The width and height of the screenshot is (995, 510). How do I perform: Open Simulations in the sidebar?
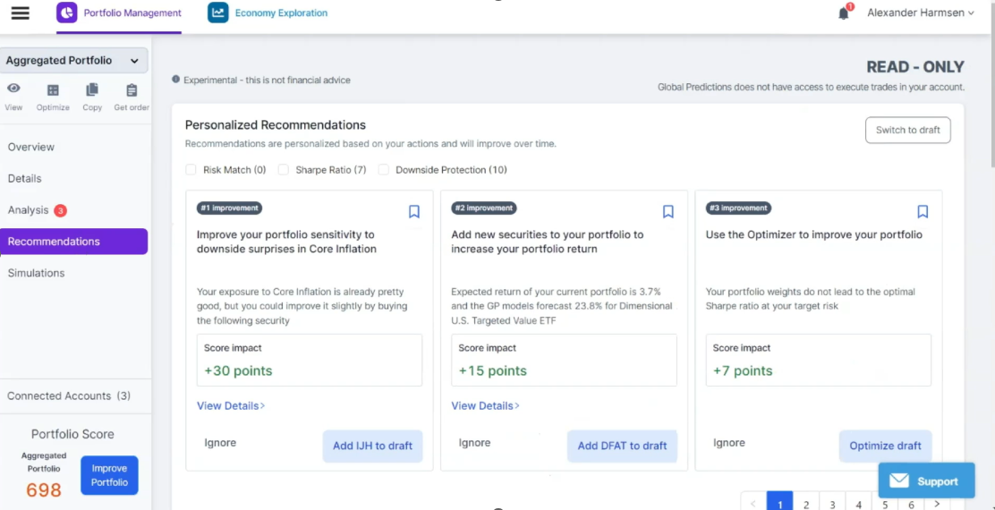(37, 273)
